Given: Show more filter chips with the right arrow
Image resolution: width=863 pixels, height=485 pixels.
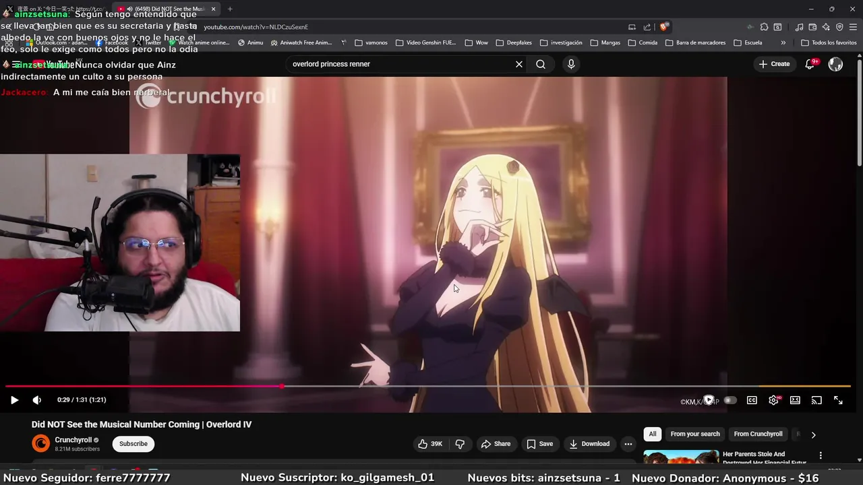Looking at the screenshot, I should [x=813, y=434].
